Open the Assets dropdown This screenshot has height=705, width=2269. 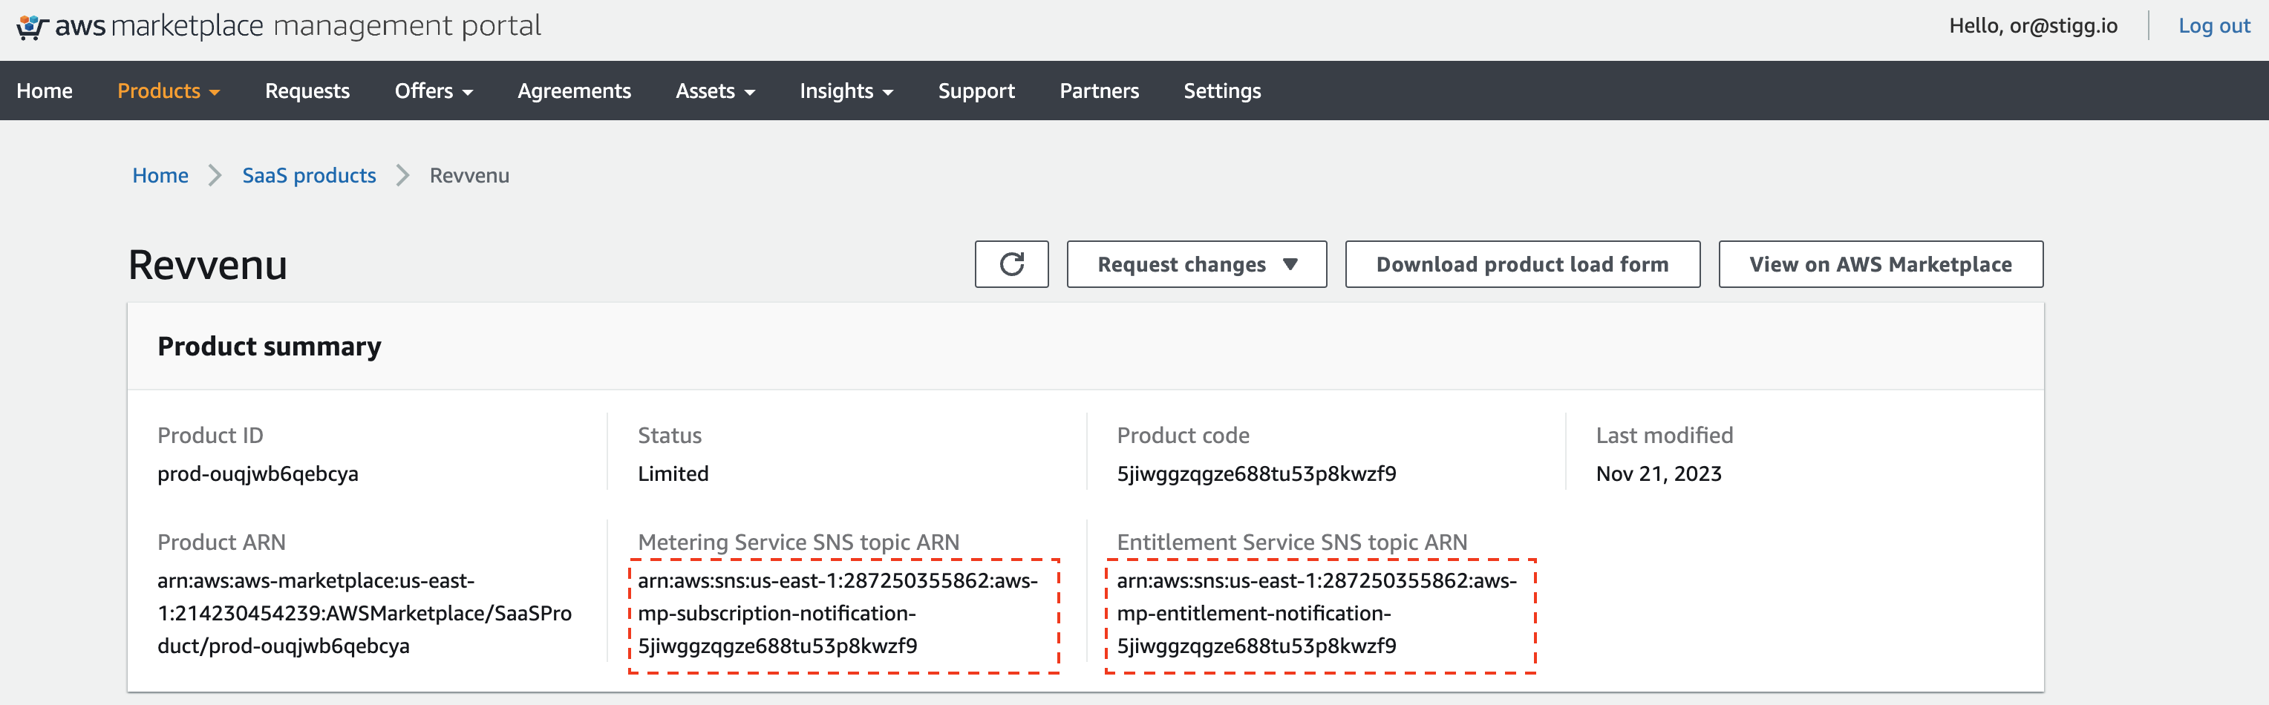point(715,91)
